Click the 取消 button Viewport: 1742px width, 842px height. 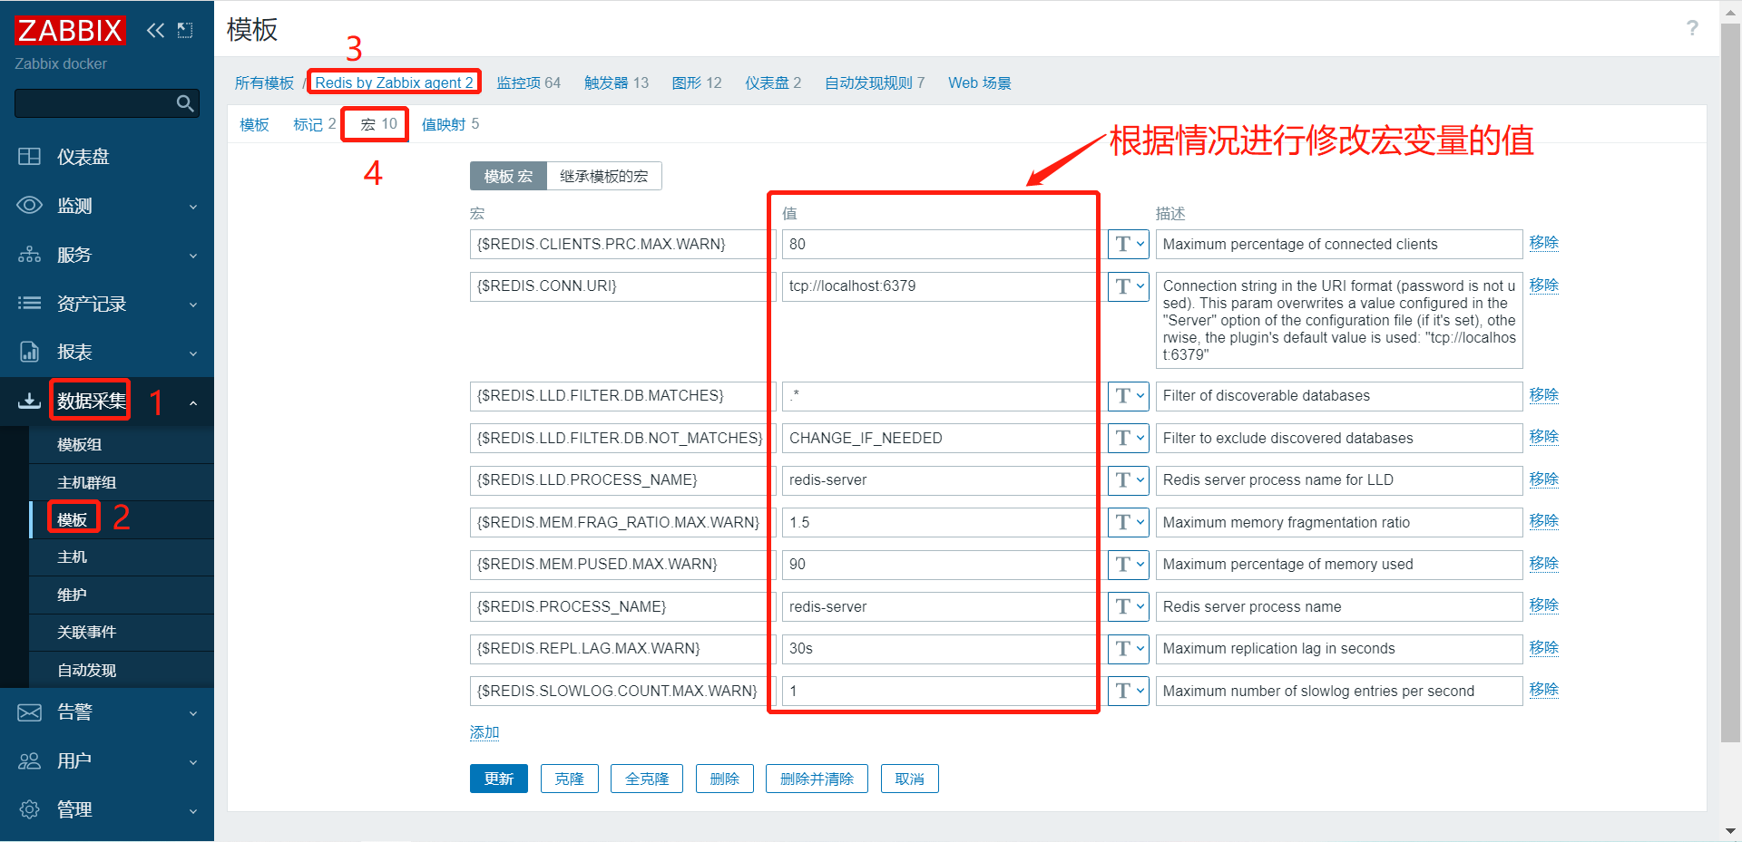910,779
